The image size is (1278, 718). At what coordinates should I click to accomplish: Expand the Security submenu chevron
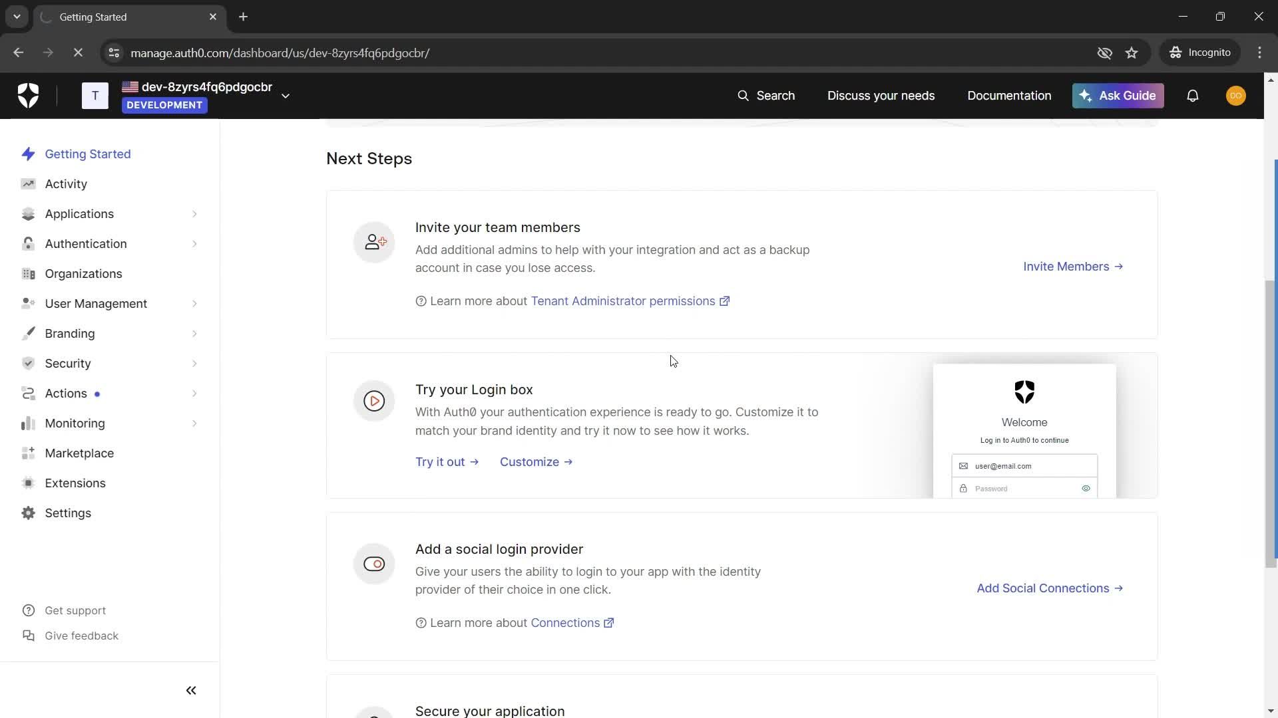tap(194, 364)
